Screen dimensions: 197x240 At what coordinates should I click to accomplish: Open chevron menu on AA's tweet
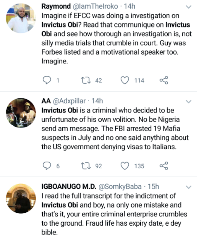(x=189, y=102)
